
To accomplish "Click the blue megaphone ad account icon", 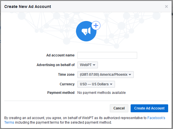I will (86, 31).
